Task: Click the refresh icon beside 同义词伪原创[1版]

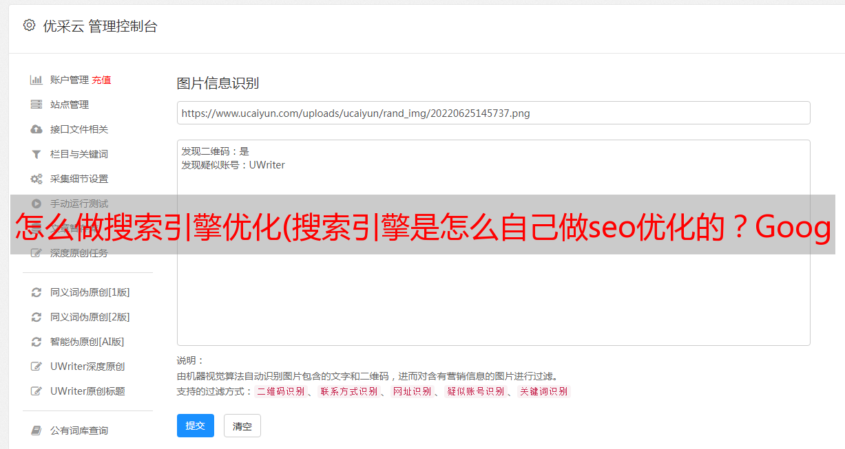Action: 36,292
